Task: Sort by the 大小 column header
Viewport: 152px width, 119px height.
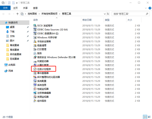Action: tap(130, 20)
